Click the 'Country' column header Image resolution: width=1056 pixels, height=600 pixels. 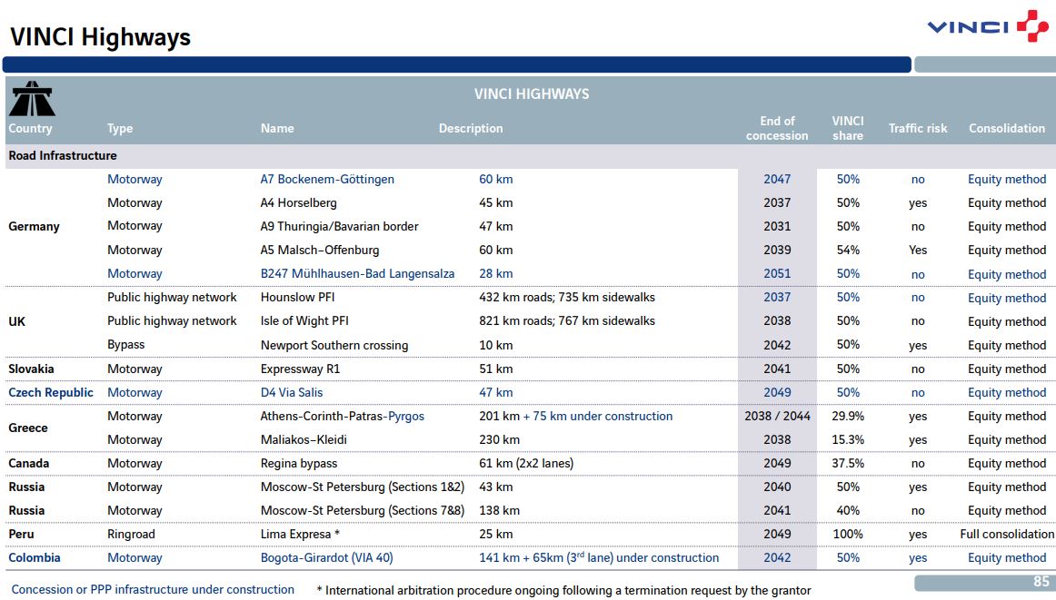(30, 128)
